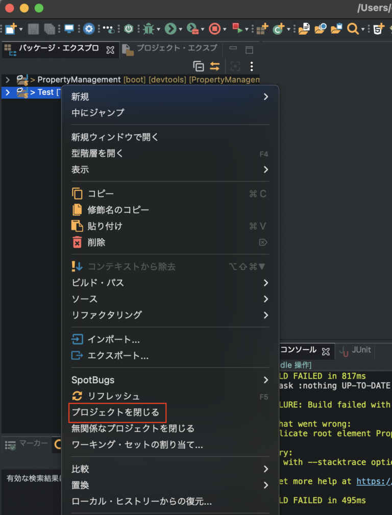Select the パッケージ・エクスプロ tab
The image size is (392, 515).
point(59,48)
